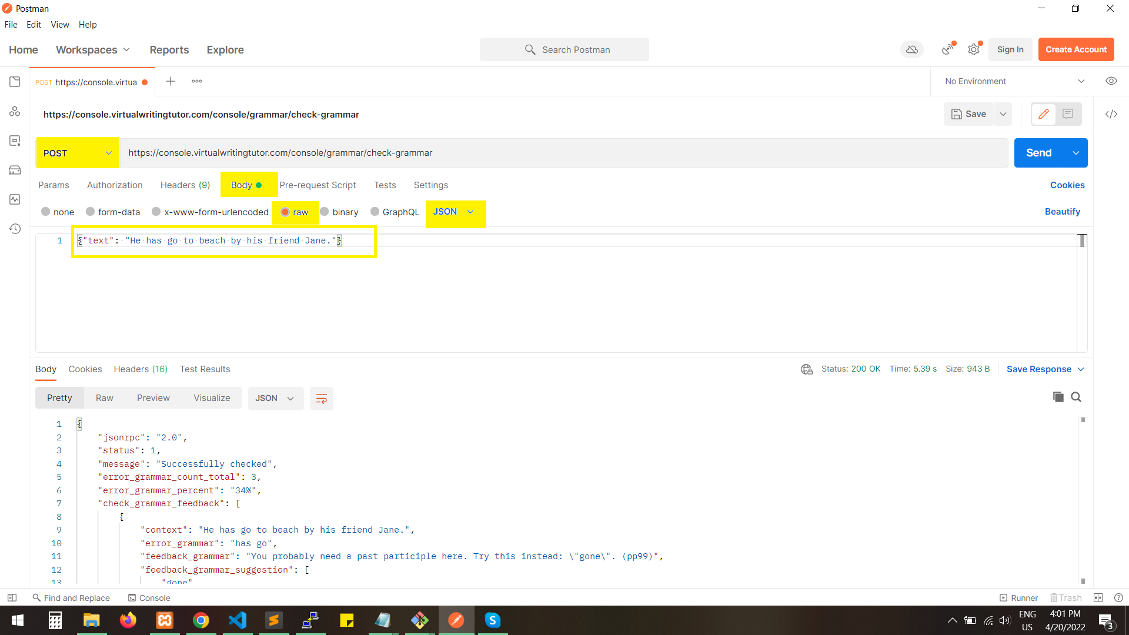Open Chrome from the taskbar
The width and height of the screenshot is (1129, 635).
tap(201, 620)
